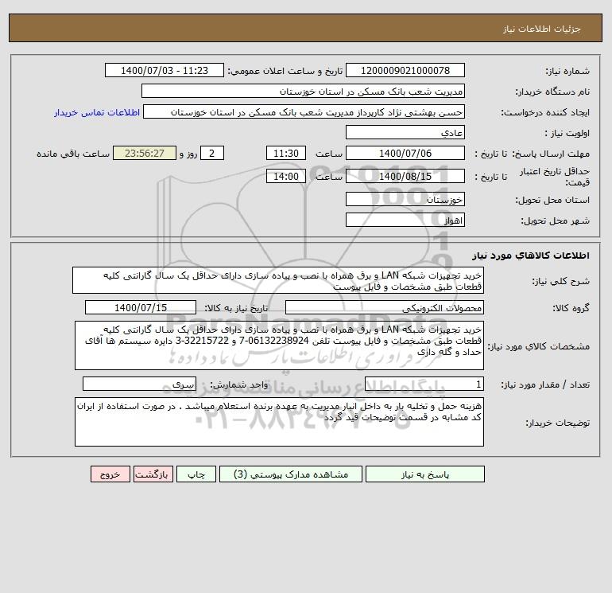Image resolution: width=612 pixels, height=593 pixels.
Task: Click the label مهلت ارسال پاسخ:
Action: [x=551, y=154]
